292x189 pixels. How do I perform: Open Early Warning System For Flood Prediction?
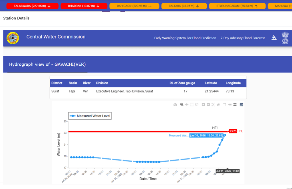[185, 38]
